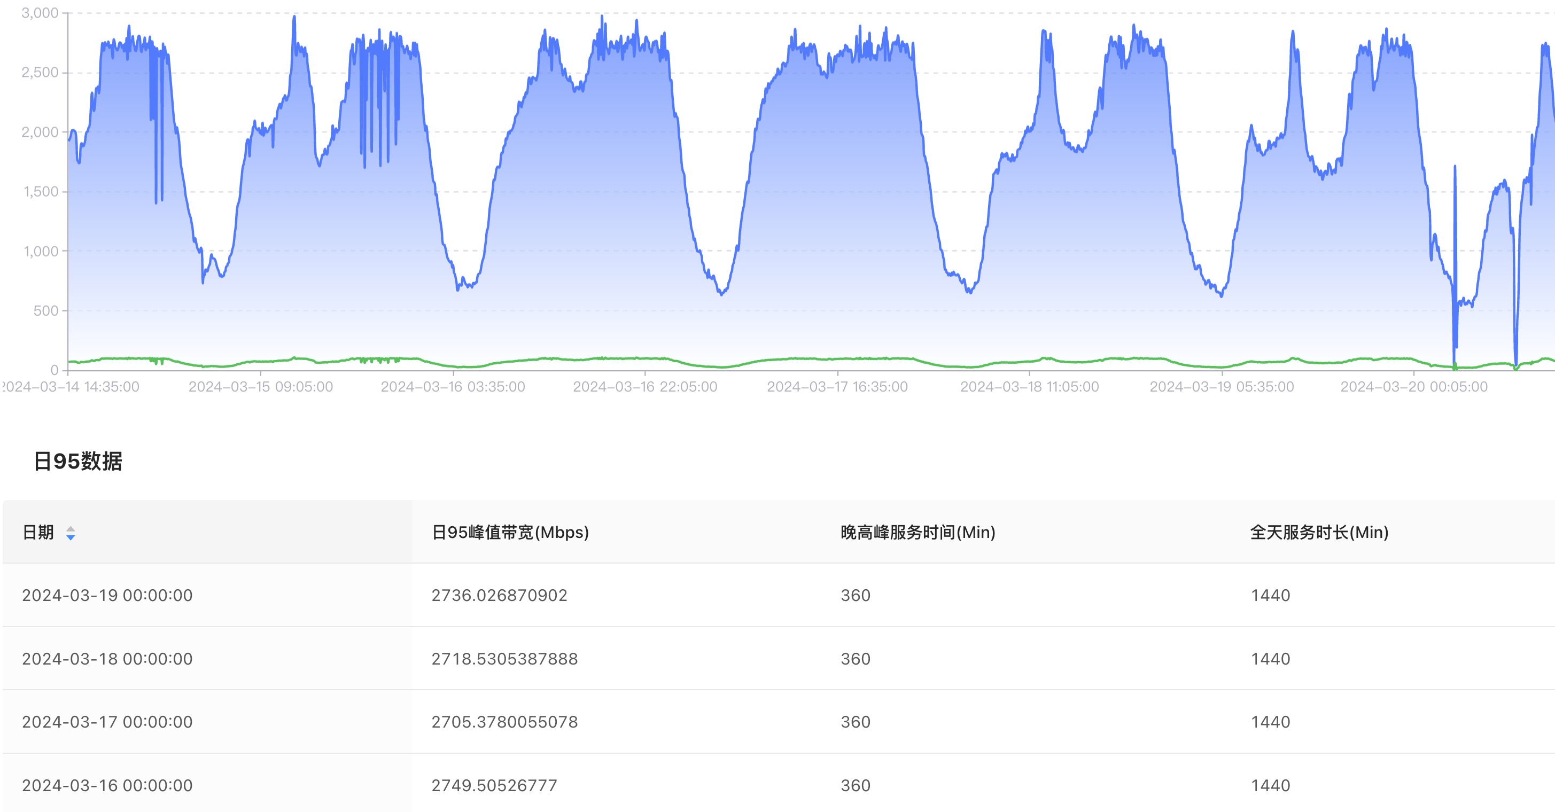Image resolution: width=1555 pixels, height=812 pixels.
Task: Click the 日95数据 section heading
Action: click(x=78, y=462)
